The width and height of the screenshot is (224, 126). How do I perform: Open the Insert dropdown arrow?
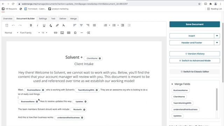point(217,36)
